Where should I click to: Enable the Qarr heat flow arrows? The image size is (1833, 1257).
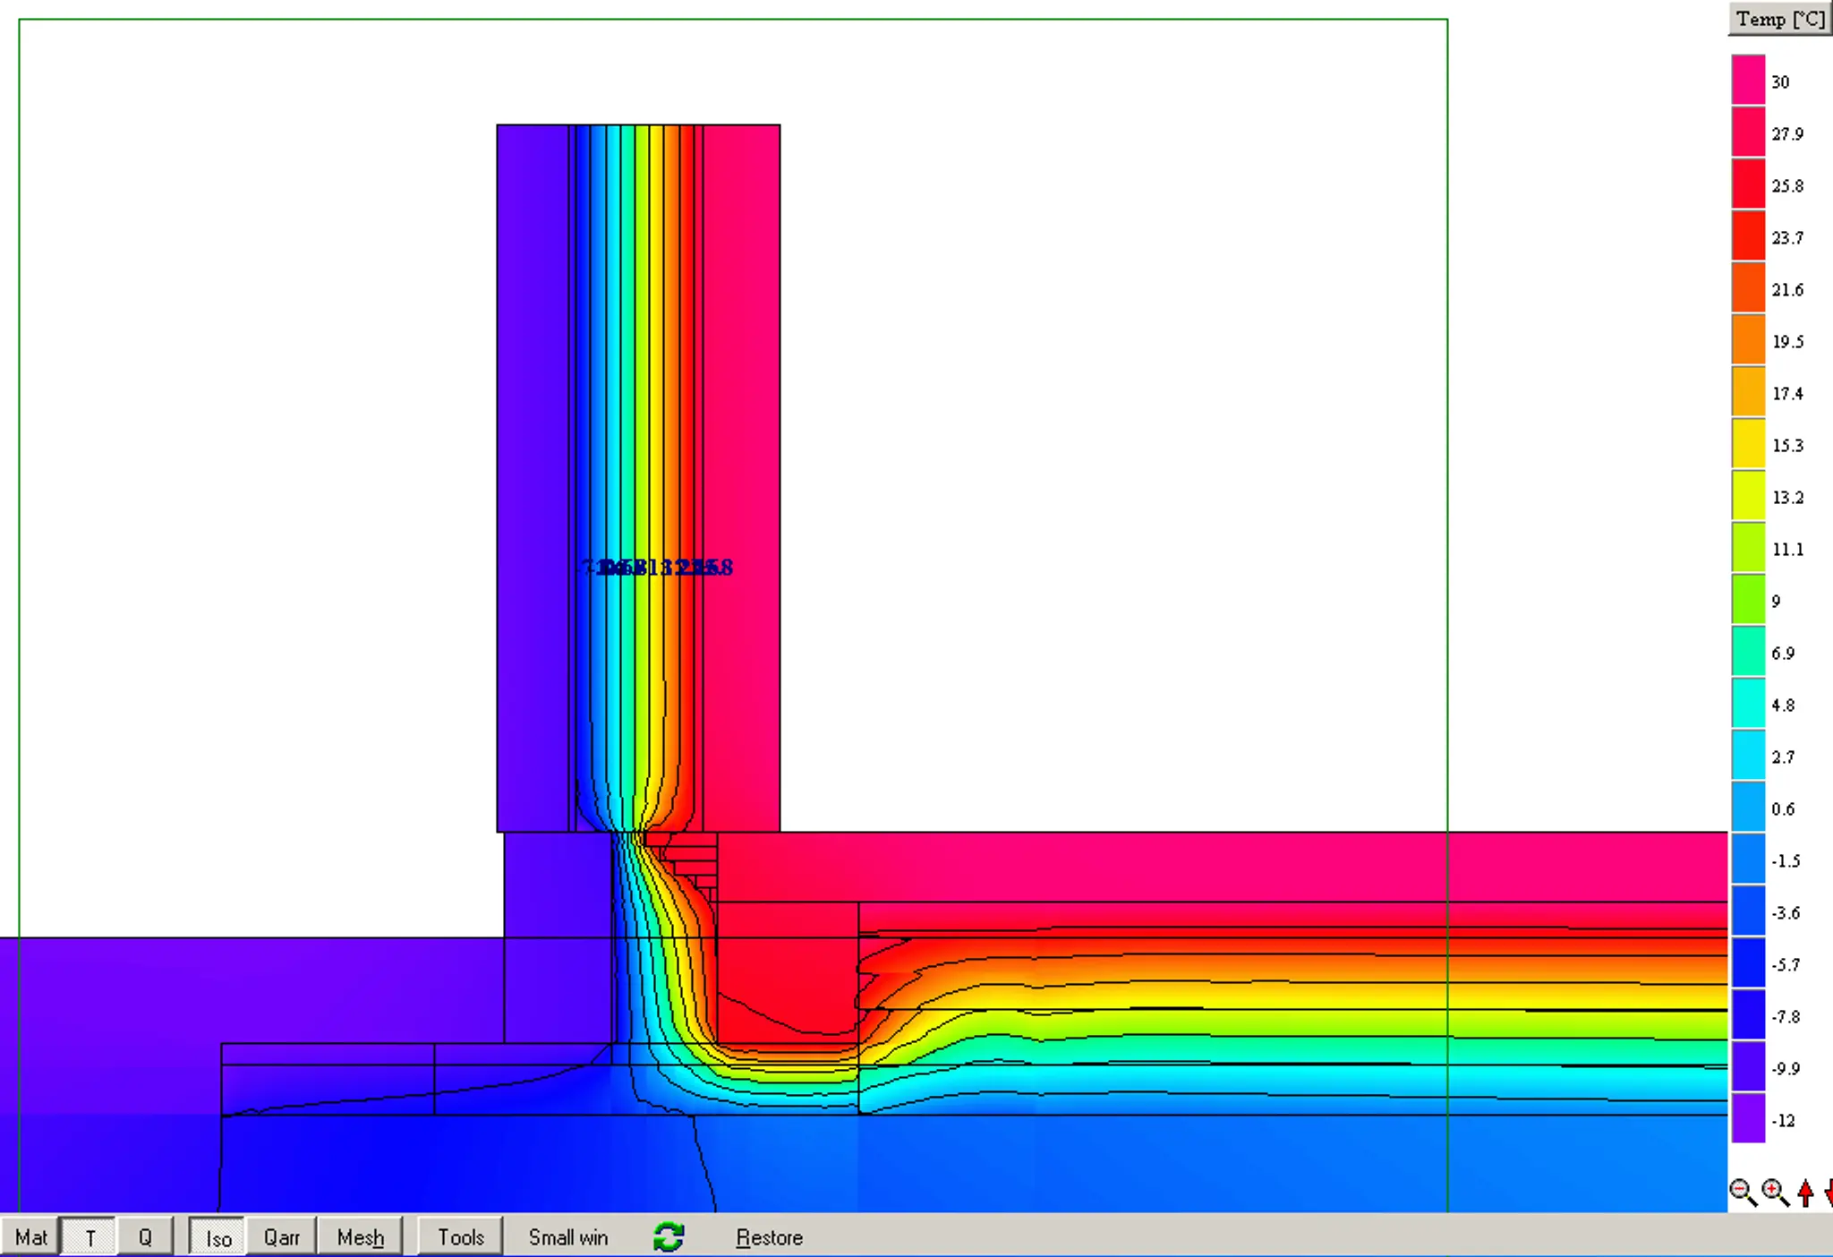tap(281, 1237)
